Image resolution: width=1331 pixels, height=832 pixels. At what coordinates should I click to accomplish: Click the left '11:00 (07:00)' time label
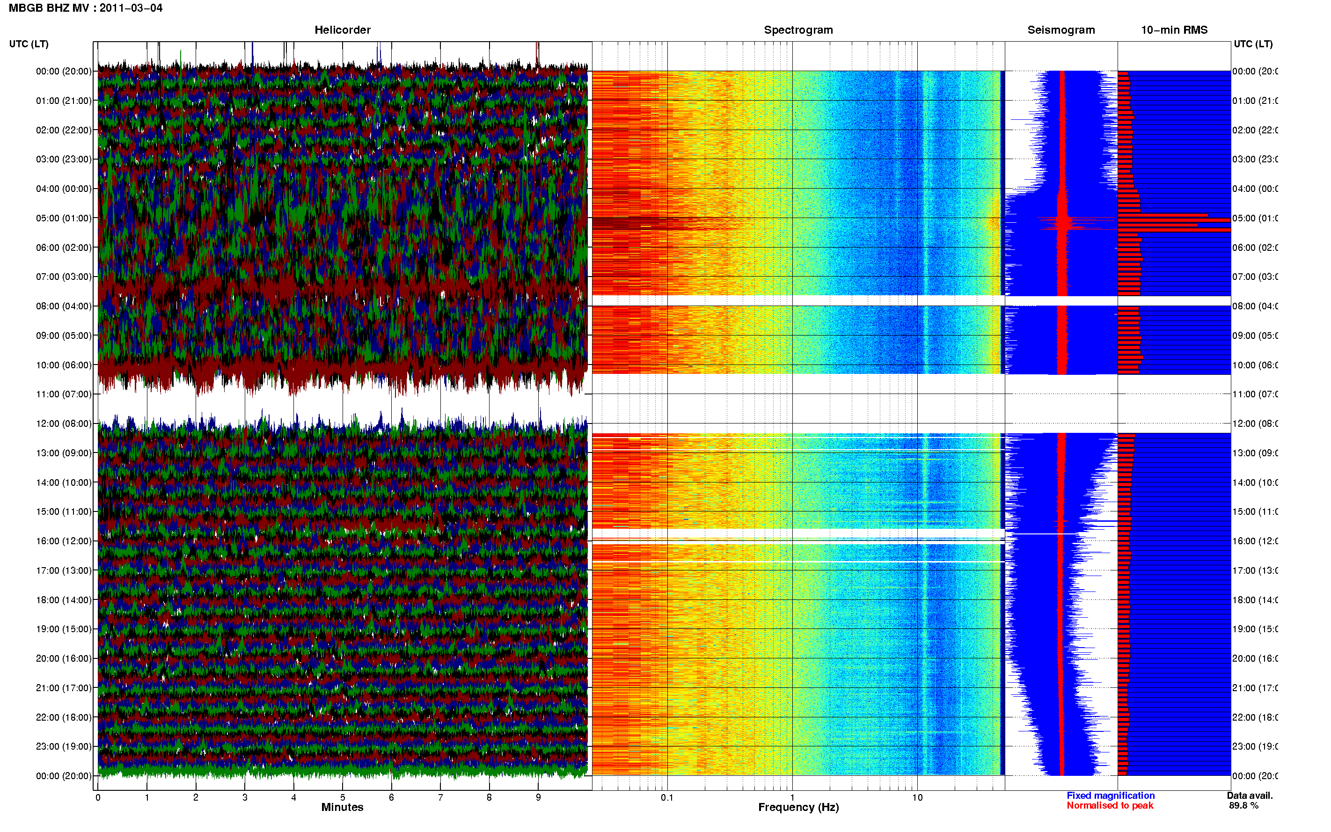coord(64,394)
